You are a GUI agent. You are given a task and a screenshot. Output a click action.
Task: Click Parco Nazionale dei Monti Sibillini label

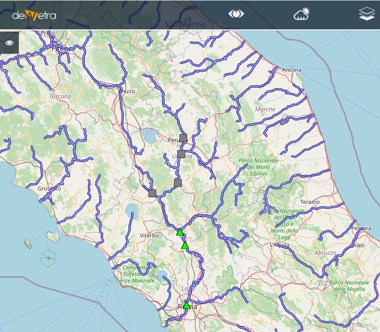coord(259,167)
